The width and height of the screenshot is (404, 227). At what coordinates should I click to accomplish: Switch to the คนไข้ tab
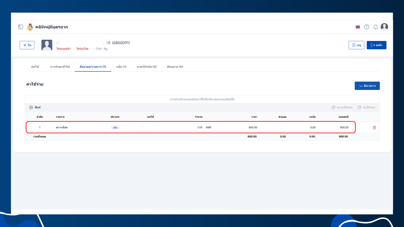tap(35, 67)
